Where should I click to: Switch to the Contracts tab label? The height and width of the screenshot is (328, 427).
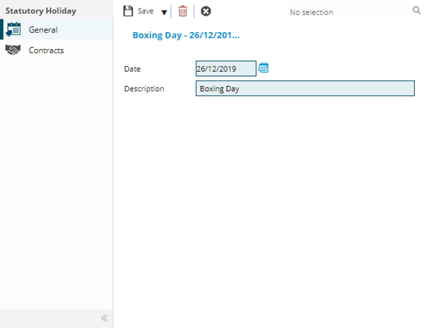[46, 51]
